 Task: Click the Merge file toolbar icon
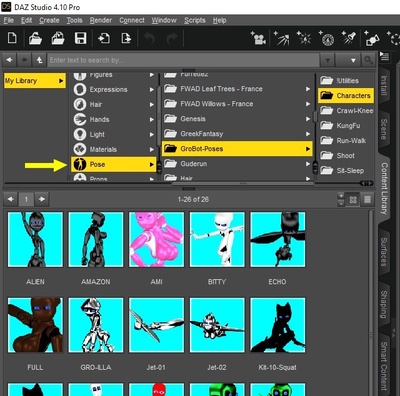(x=58, y=38)
